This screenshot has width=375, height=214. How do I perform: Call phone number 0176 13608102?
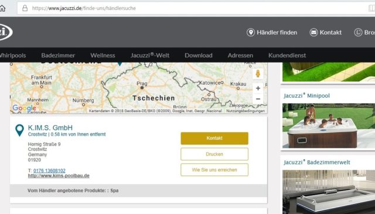[x=49, y=171]
